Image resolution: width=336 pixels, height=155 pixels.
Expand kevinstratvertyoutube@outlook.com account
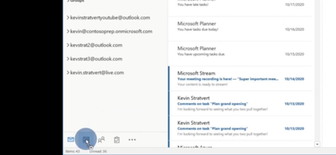click(68, 18)
